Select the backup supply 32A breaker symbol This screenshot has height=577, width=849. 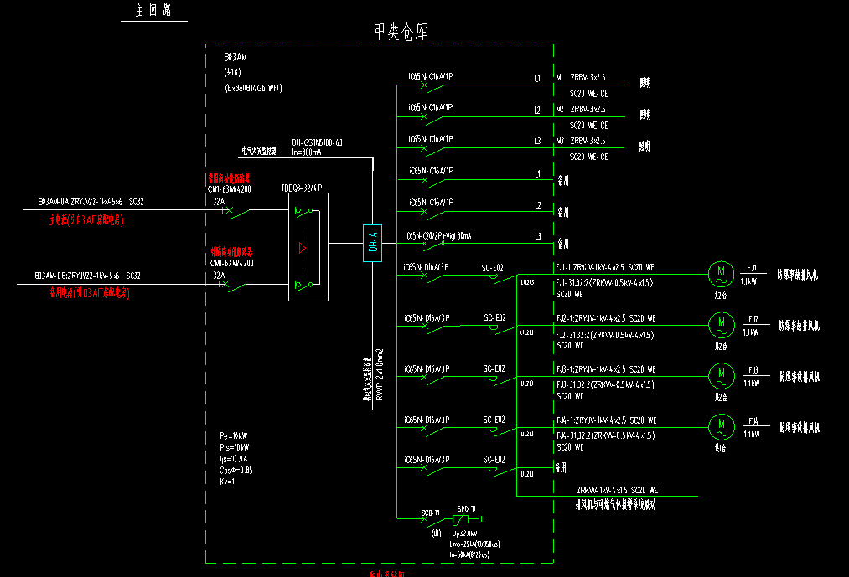point(233,286)
